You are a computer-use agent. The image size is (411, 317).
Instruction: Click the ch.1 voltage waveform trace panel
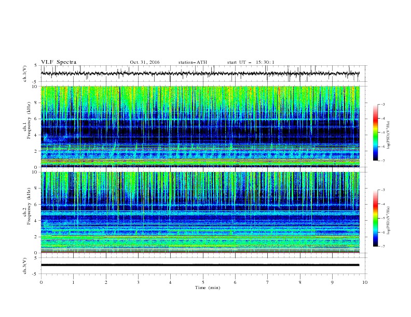[x=204, y=74]
